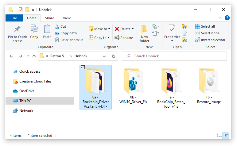Select the 0a Rockchip_Driver Assitant folder
The height and width of the screenshot is (146, 237).
[95, 87]
